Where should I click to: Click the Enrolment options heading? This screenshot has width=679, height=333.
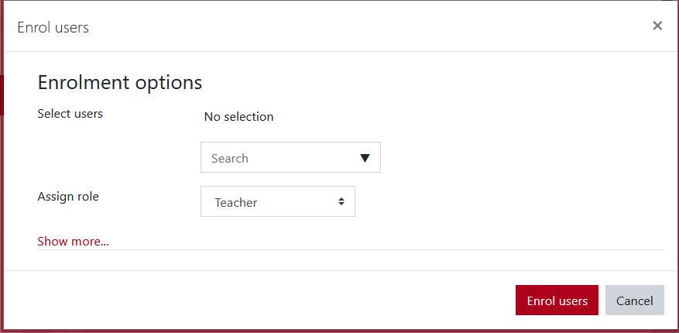point(120,82)
